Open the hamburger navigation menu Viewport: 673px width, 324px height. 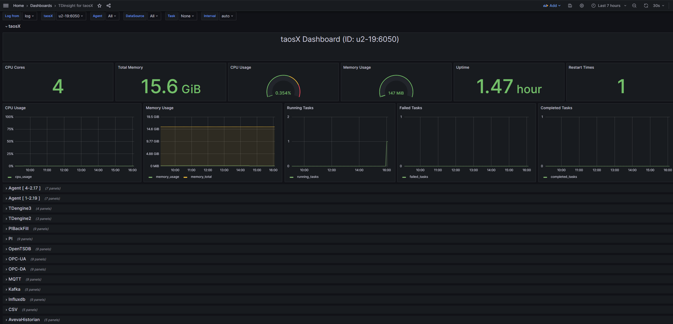[x=6, y=6]
